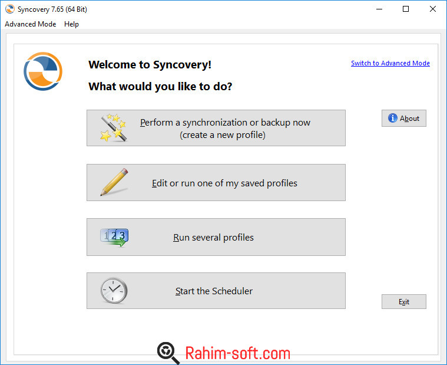
Task: Click the Syncovery title bar app icon
Action: (10, 9)
